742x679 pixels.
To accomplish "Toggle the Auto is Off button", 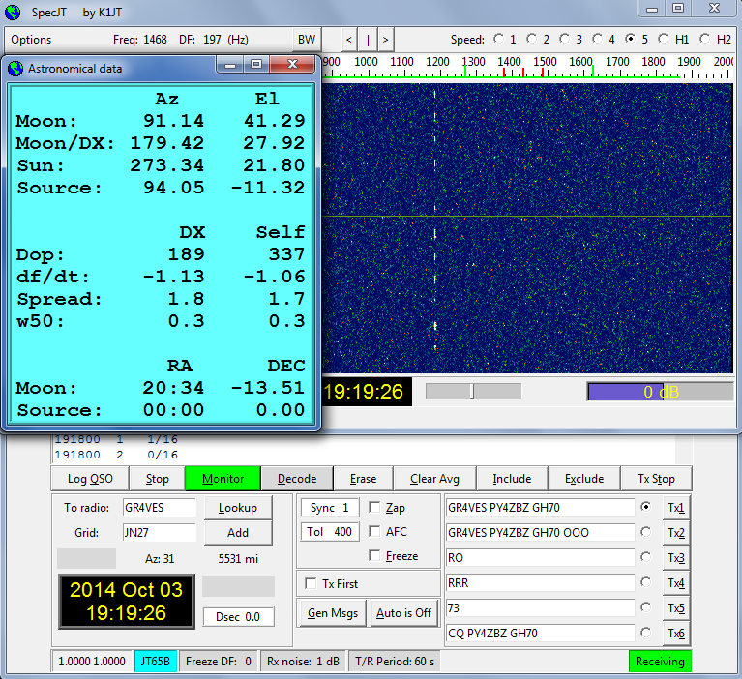I will point(403,613).
